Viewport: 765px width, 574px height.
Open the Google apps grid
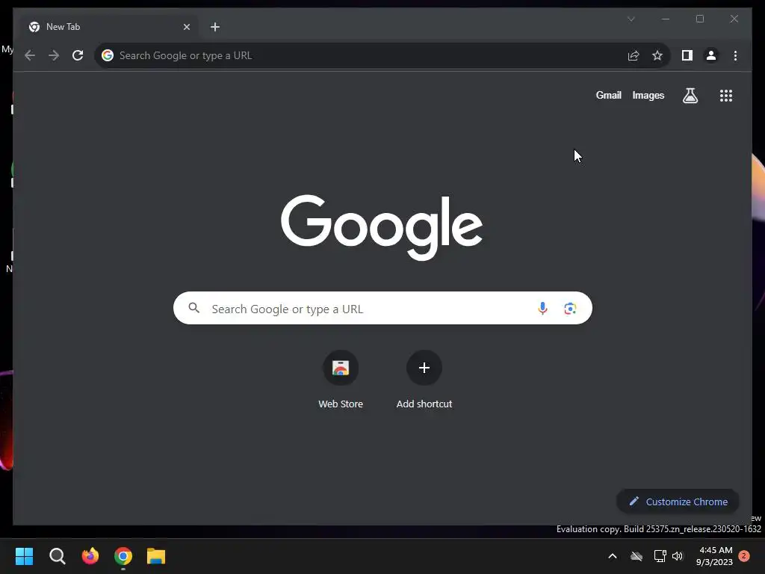tap(726, 96)
